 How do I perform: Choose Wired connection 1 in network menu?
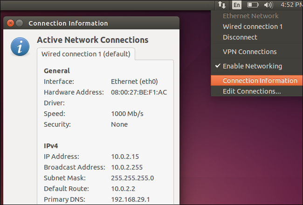(253, 27)
